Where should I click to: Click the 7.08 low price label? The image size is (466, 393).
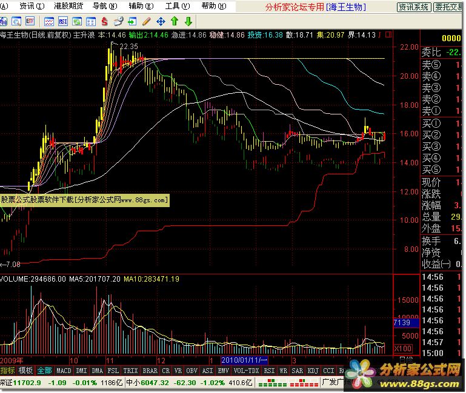click(x=13, y=265)
